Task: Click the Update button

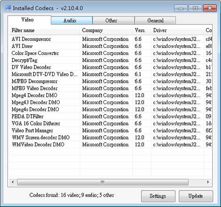Action: tap(196, 196)
